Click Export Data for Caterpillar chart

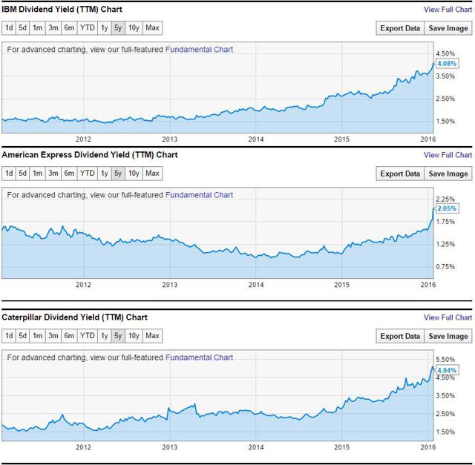(400, 336)
